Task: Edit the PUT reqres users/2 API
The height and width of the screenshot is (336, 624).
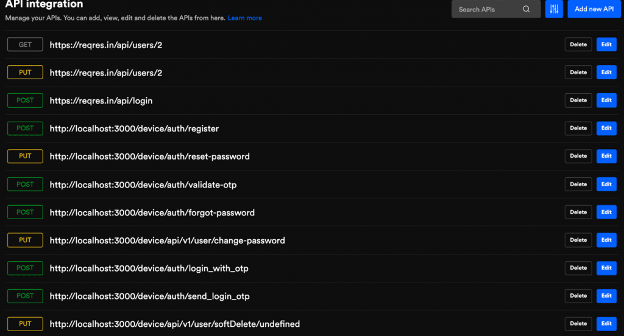Action: 606,72
